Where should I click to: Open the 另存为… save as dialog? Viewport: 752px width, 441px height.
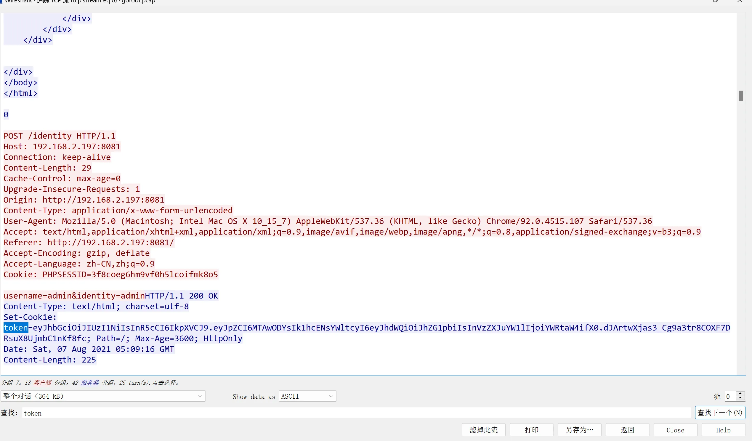(579, 430)
